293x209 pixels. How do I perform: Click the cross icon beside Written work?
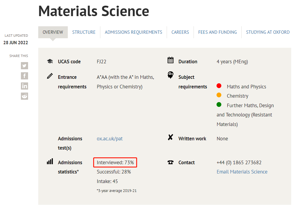pyautogui.click(x=171, y=138)
